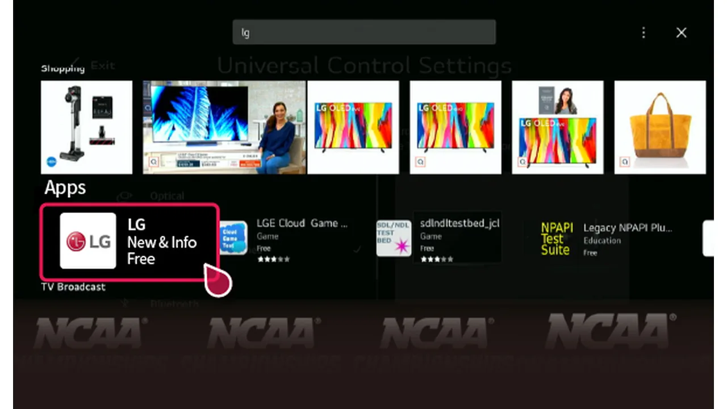Open the NPAPI Test Suite app icon

(x=555, y=239)
